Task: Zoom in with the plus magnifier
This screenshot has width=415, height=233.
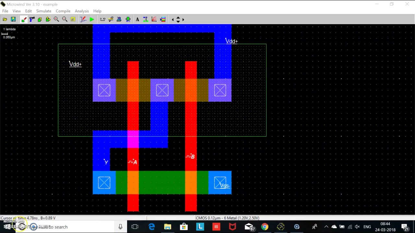Action: (56, 19)
